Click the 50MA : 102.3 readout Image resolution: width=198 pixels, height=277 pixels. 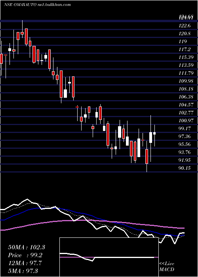coord(27,247)
